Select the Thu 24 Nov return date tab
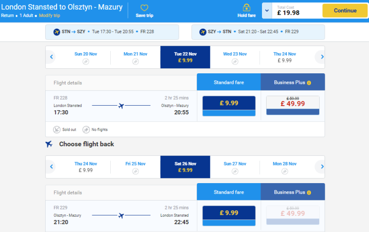Screen dimensions: 369x232 click(86, 167)
